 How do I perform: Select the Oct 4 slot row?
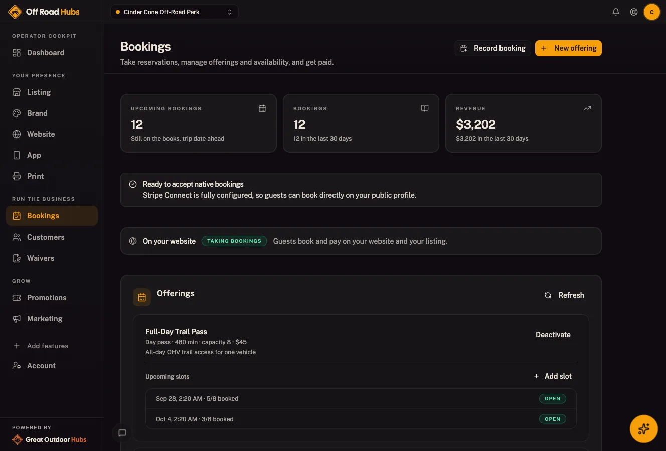click(x=361, y=419)
